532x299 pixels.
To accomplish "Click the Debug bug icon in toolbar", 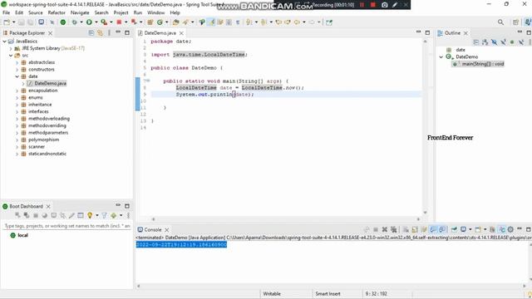I will click(74, 22).
